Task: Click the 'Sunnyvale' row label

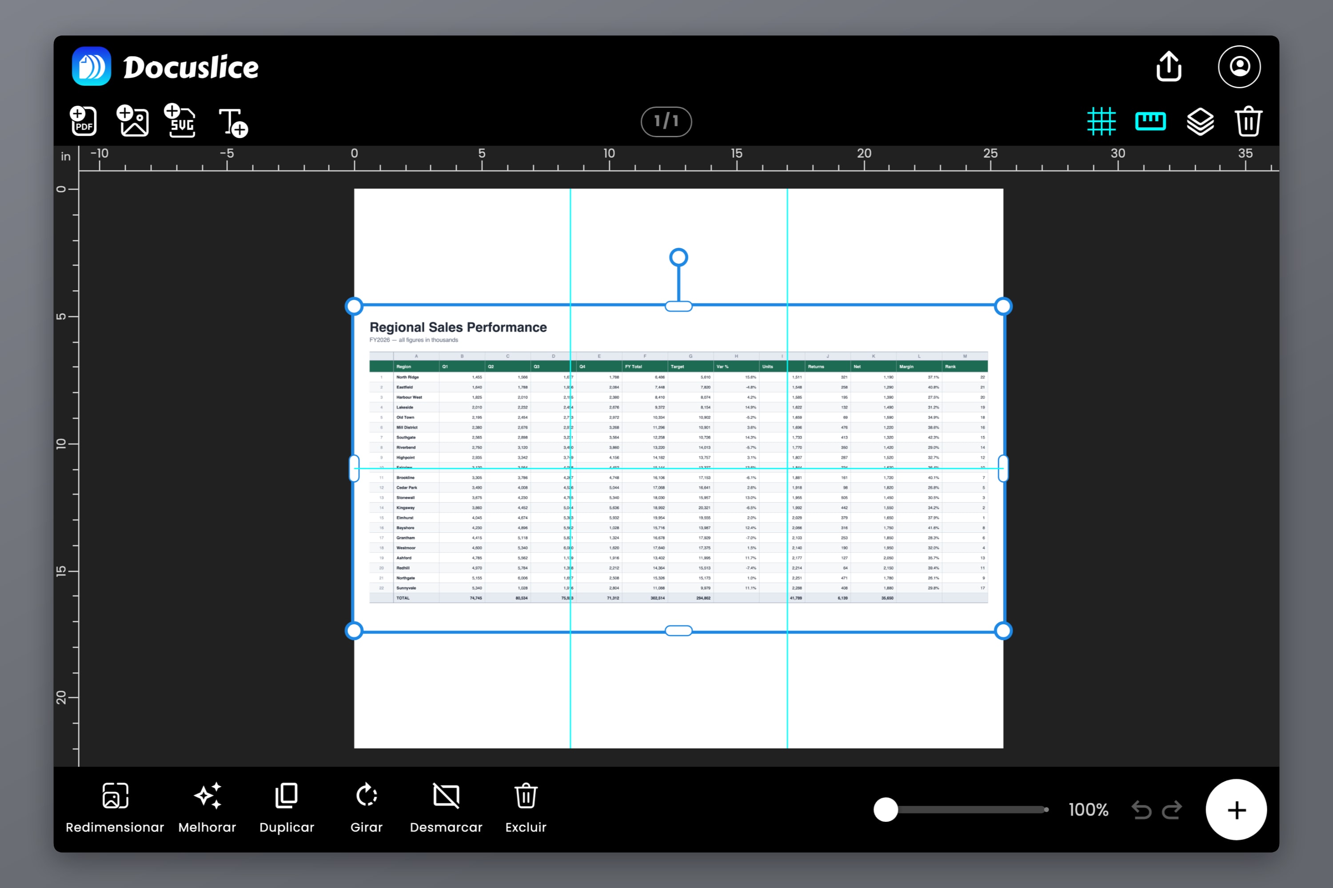Action: click(407, 588)
